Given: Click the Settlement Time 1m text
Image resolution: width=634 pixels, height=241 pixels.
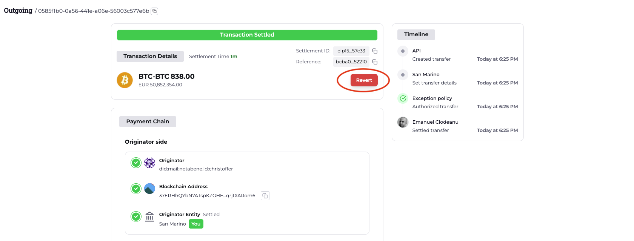Looking at the screenshot, I should point(213,57).
